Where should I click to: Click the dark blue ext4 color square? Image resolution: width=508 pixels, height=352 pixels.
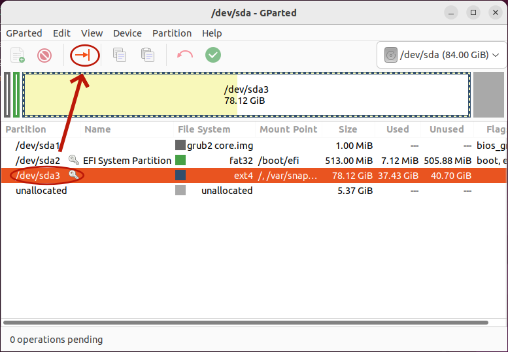click(x=180, y=175)
